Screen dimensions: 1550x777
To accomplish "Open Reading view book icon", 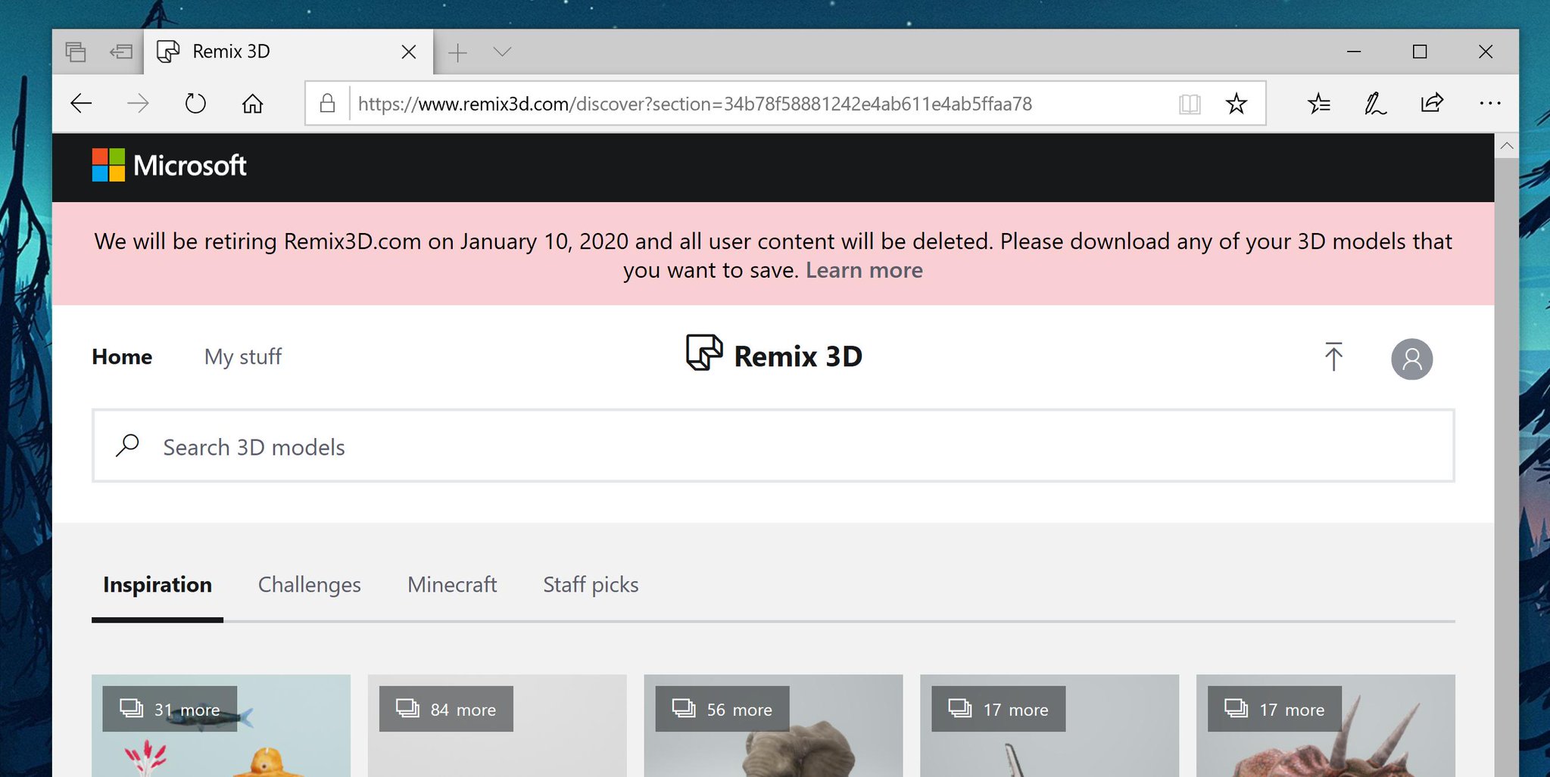I will coord(1190,104).
